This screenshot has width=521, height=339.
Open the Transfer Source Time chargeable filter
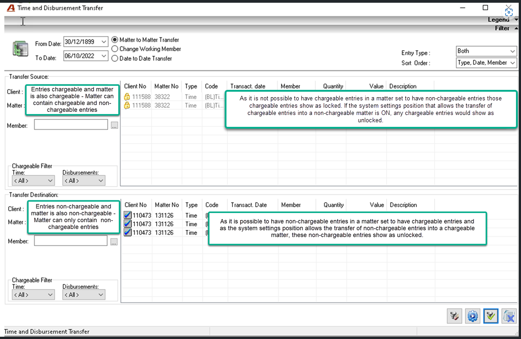coord(33,181)
